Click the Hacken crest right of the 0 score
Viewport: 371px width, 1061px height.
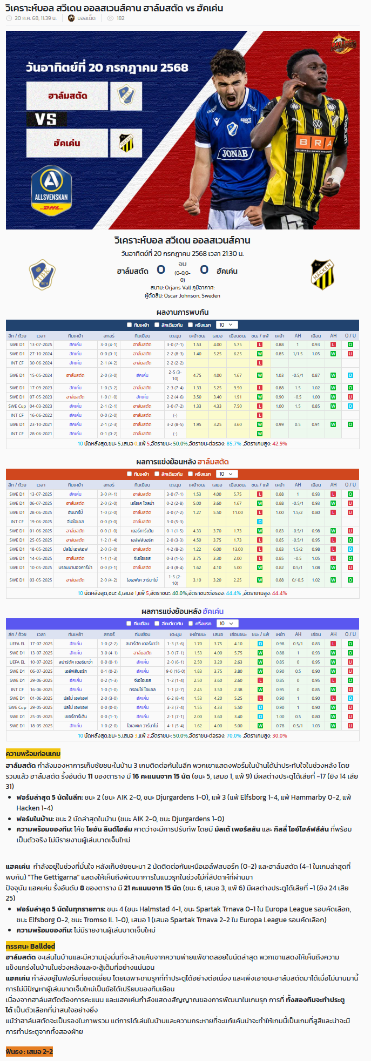tap(322, 274)
